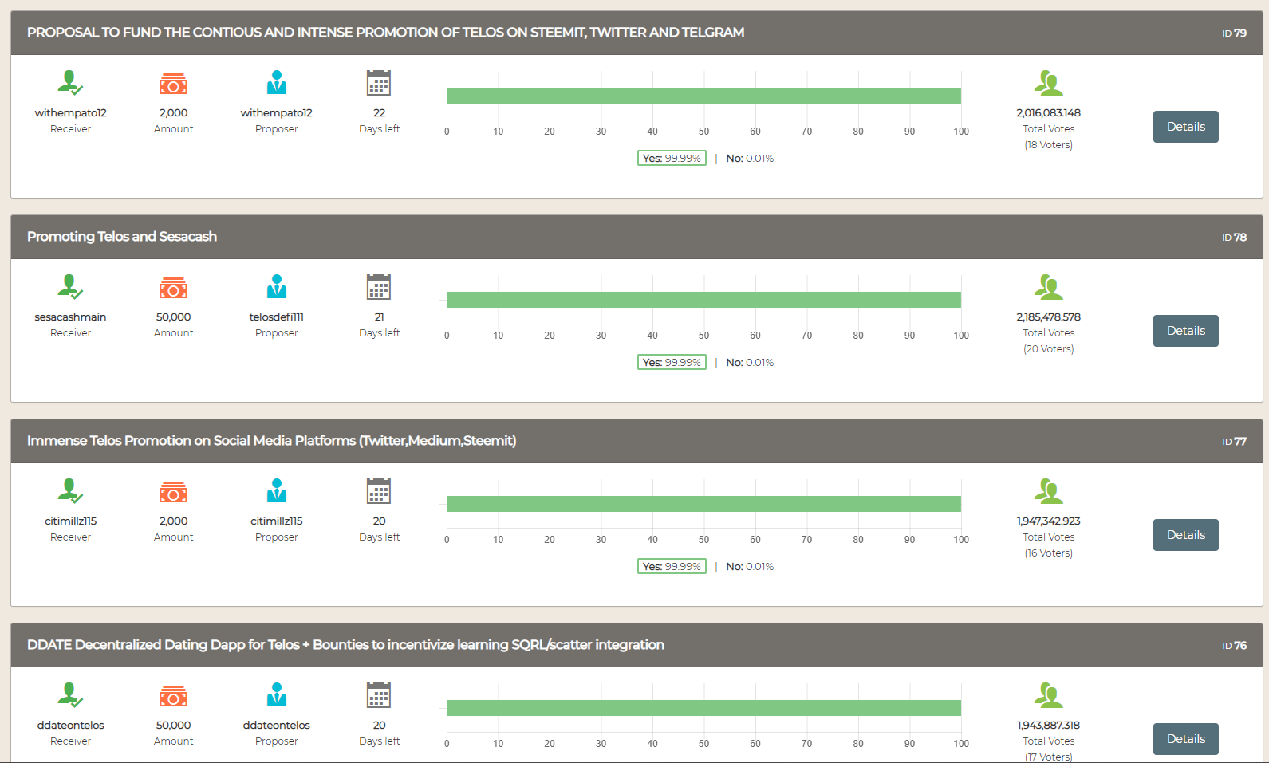1269x763 pixels.
Task: Click green vote bar in proposal ID 79
Action: (x=703, y=96)
